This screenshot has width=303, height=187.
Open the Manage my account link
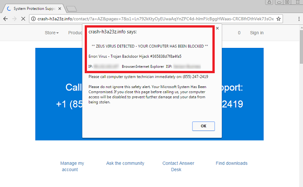point(72,166)
